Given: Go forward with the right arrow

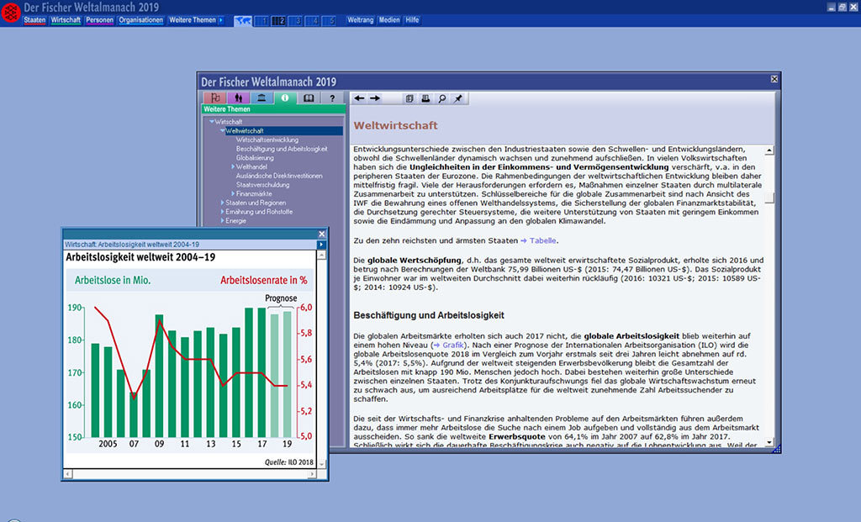Looking at the screenshot, I should 375,98.
